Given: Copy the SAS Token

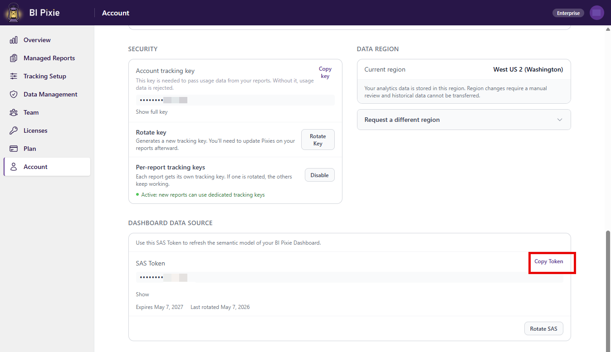Looking at the screenshot, I should (x=548, y=261).
